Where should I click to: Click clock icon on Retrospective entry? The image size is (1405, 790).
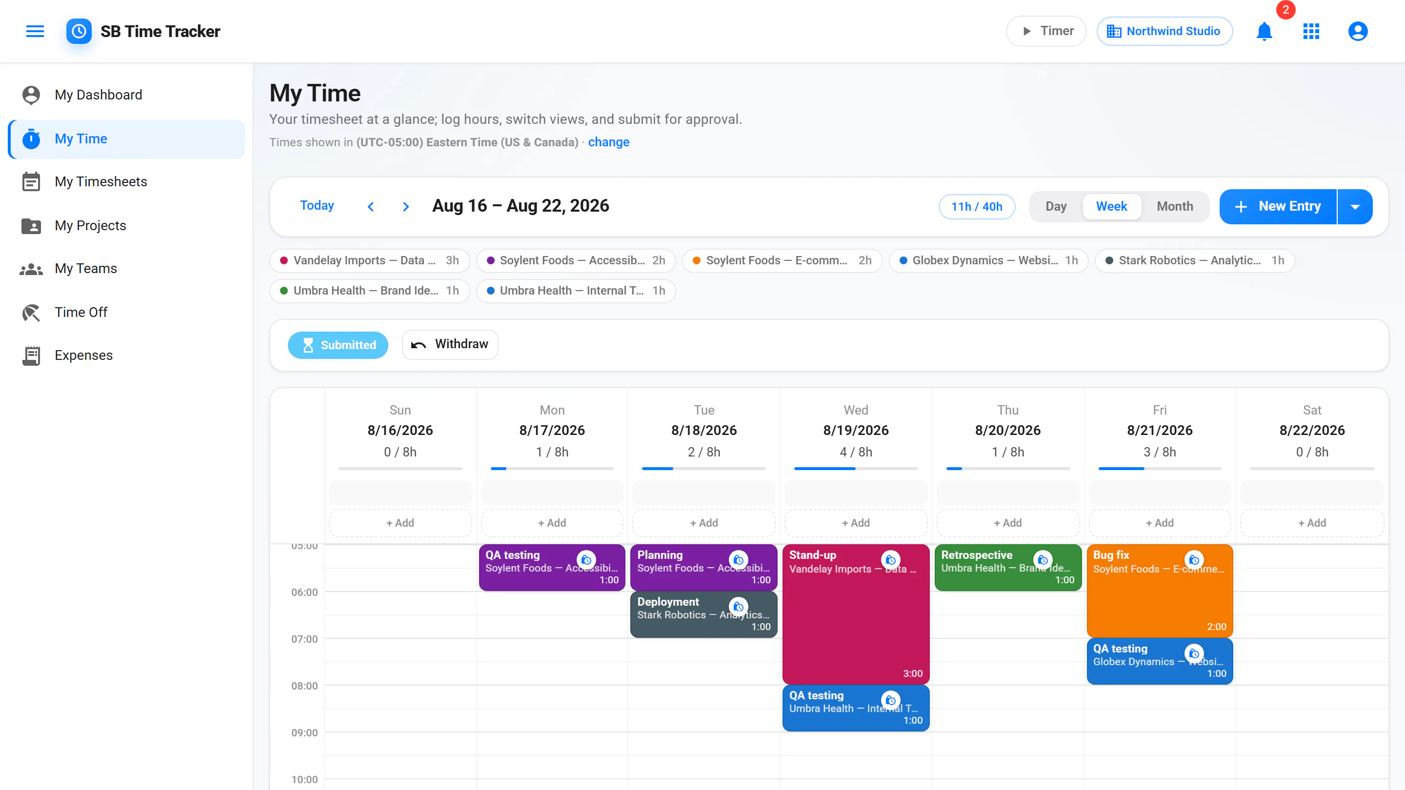pos(1043,560)
